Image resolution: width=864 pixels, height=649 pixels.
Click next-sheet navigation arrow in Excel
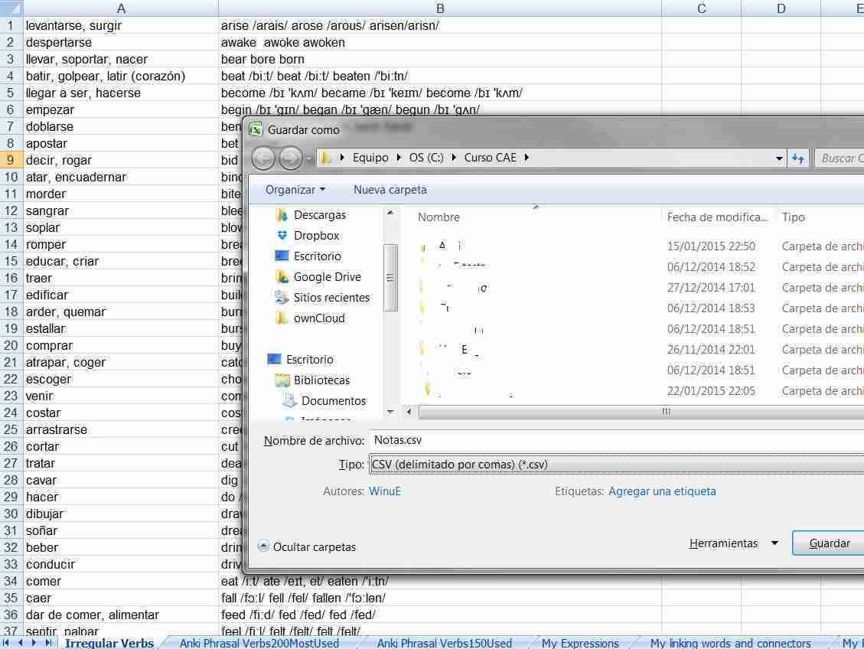click(x=34, y=643)
